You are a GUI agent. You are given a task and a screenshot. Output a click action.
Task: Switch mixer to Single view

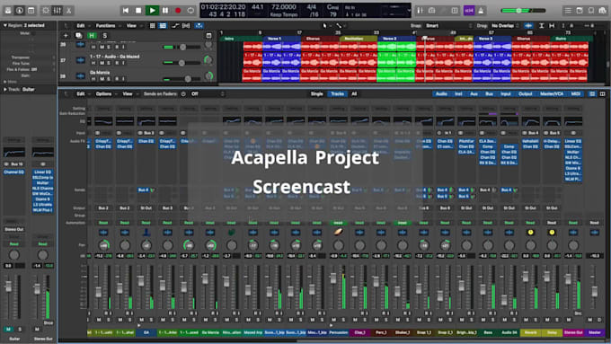coord(317,94)
